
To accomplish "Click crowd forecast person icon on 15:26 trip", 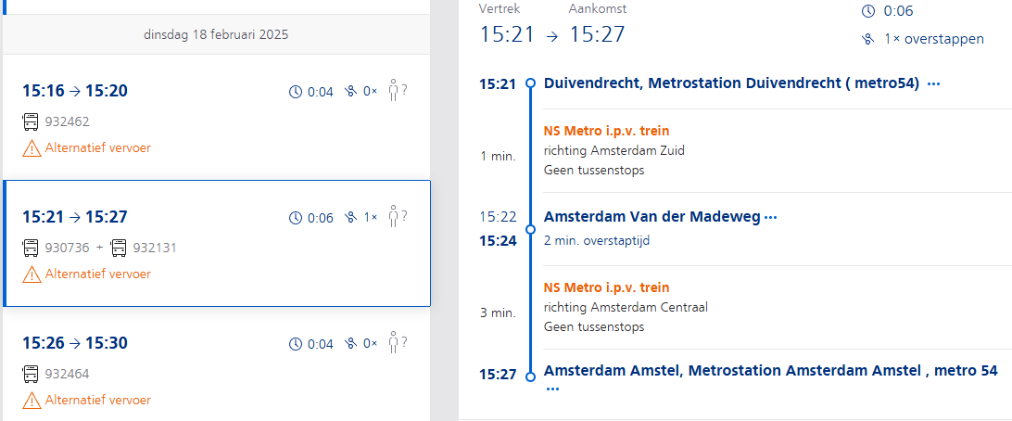I will tap(398, 342).
